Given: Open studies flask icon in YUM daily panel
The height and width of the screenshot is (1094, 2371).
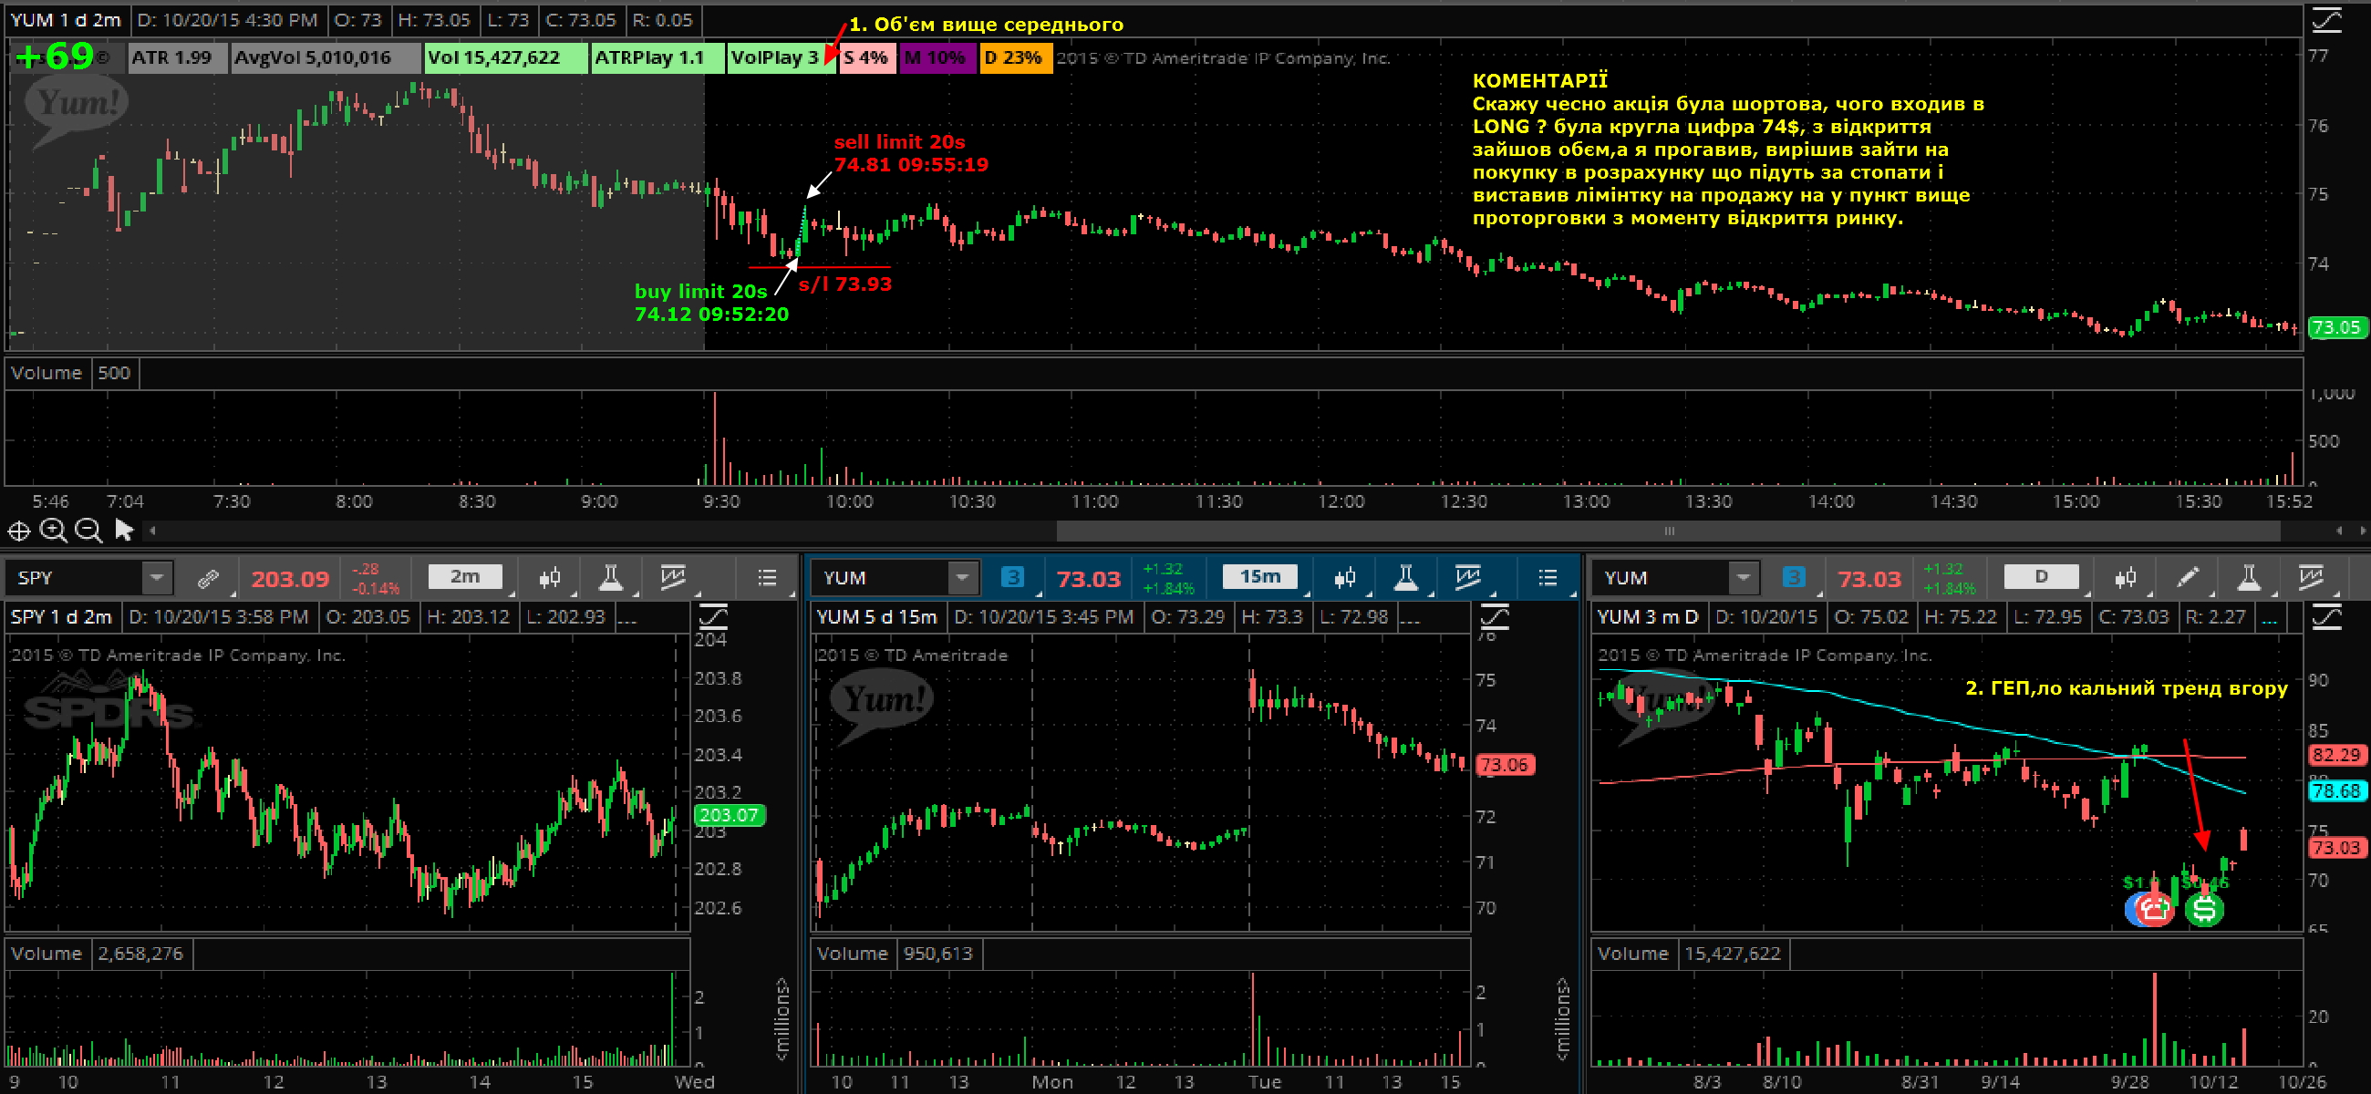Looking at the screenshot, I should click(x=2249, y=578).
